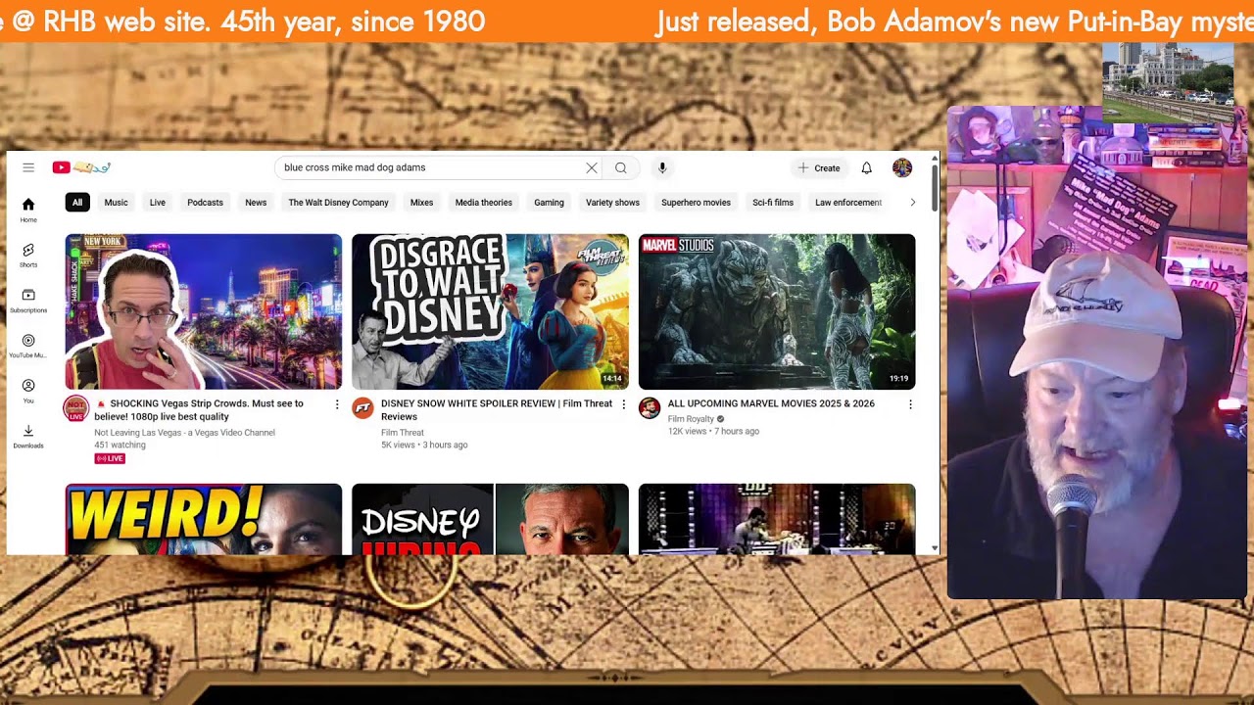Image resolution: width=1254 pixels, height=705 pixels.
Task: Open options menu for Vegas Strip video
Action: [337, 404]
